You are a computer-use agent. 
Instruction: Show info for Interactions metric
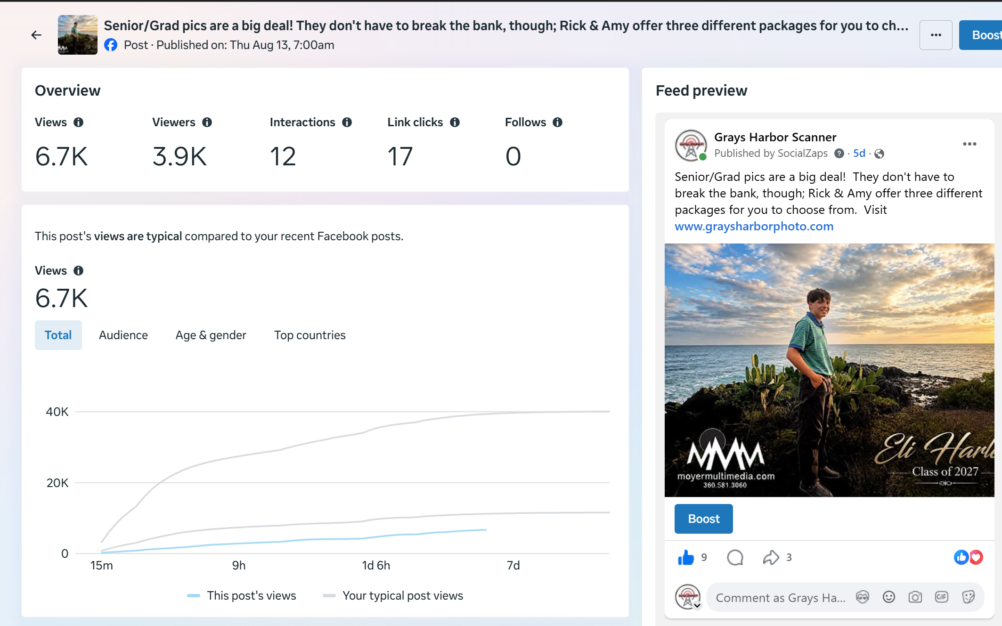coord(347,122)
